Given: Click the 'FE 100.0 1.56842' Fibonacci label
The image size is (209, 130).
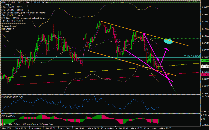Looking at the screenshot, I should coord(192,56).
